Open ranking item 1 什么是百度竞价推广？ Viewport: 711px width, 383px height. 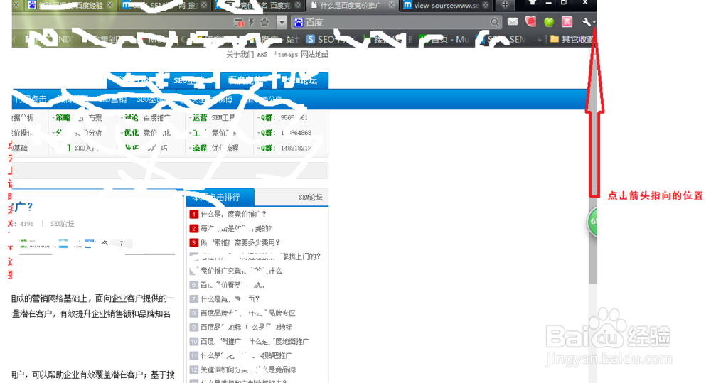(233, 214)
